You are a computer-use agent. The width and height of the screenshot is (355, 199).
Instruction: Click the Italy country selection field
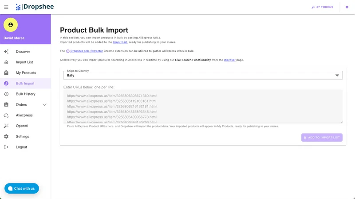203,75
